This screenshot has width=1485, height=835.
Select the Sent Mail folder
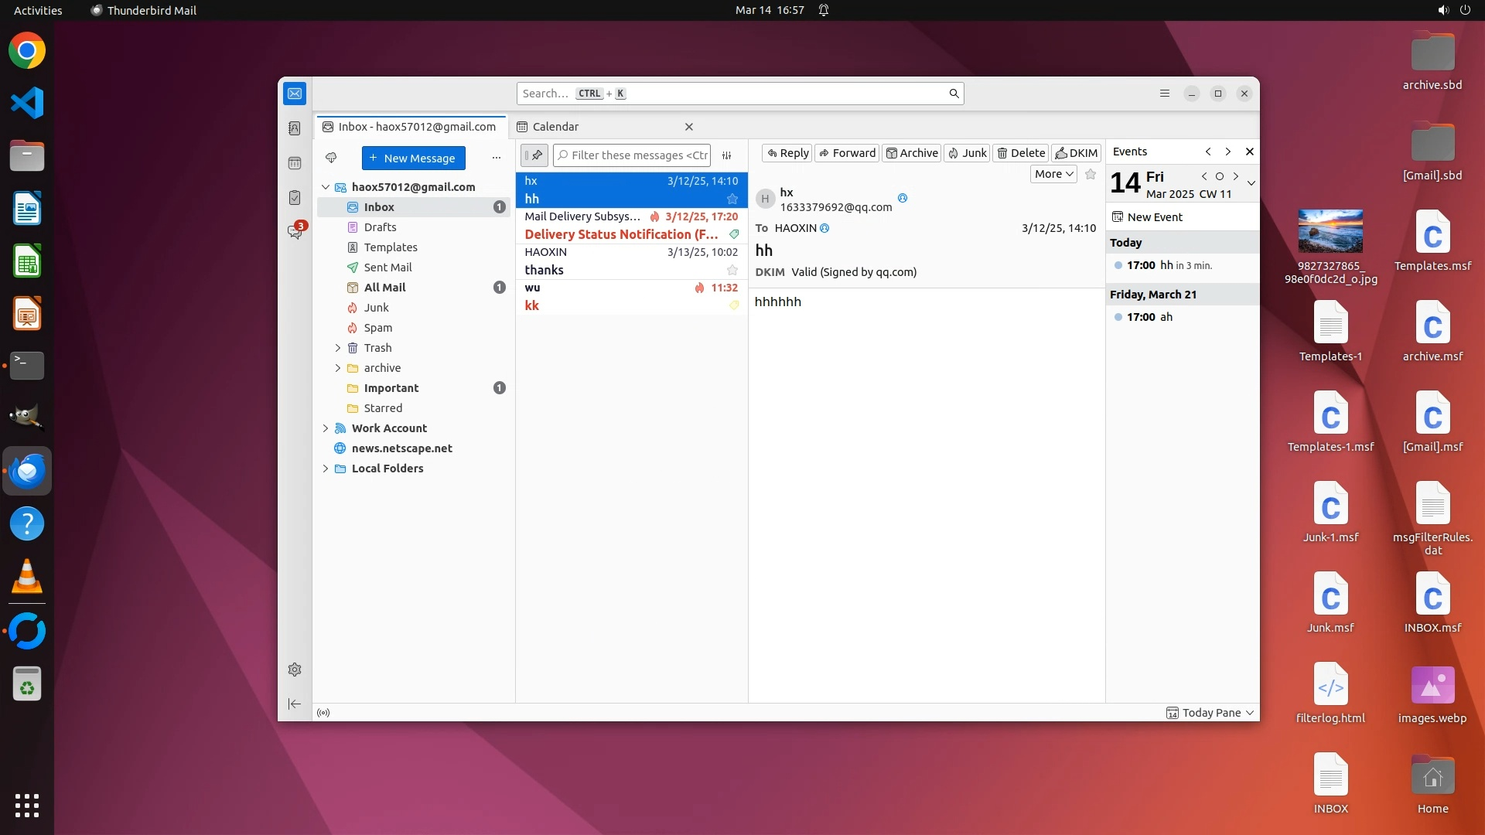point(387,268)
